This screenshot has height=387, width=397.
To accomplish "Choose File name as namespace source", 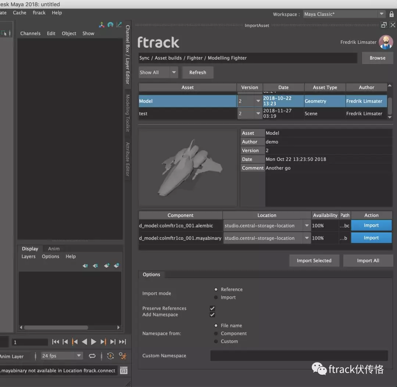I will [x=216, y=326].
